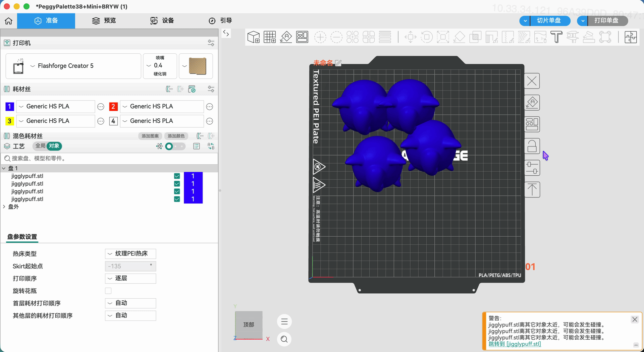Open plate settings sliders icon beside plate
The height and width of the screenshot is (352, 644).
(532, 168)
